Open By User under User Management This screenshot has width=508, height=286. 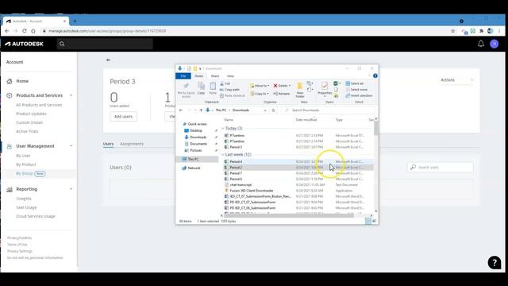coord(23,156)
